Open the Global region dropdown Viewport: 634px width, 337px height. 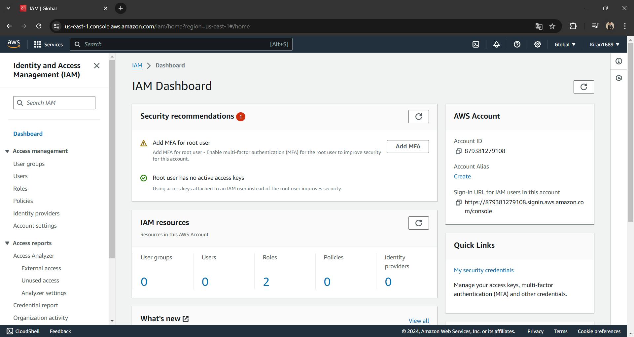tap(565, 44)
